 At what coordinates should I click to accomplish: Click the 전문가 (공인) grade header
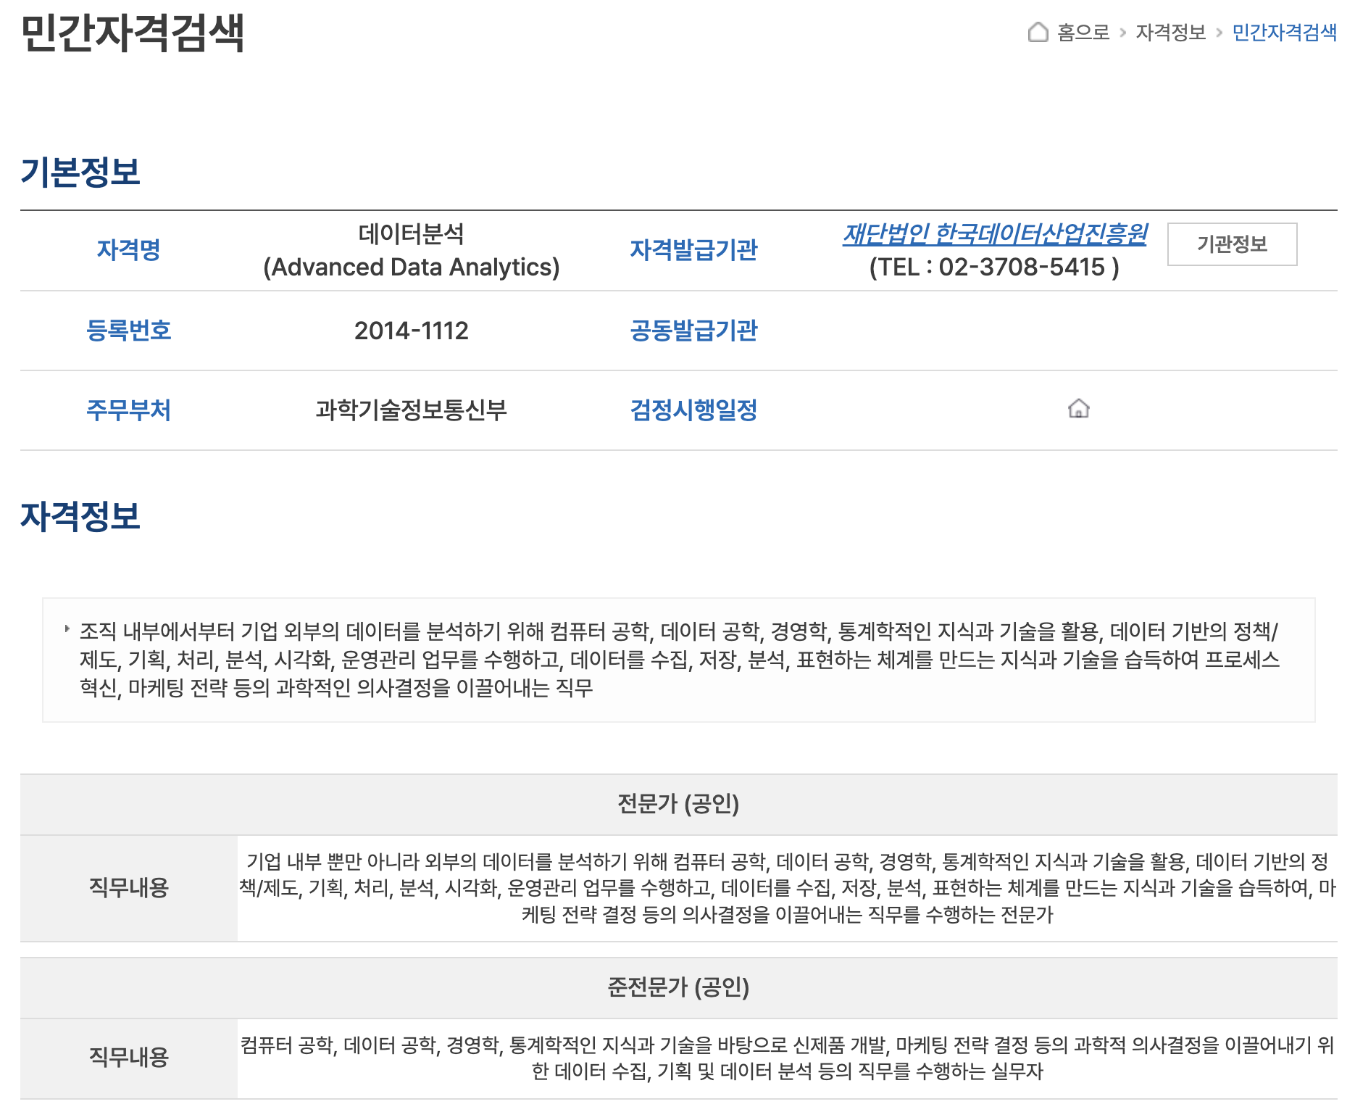(x=678, y=804)
